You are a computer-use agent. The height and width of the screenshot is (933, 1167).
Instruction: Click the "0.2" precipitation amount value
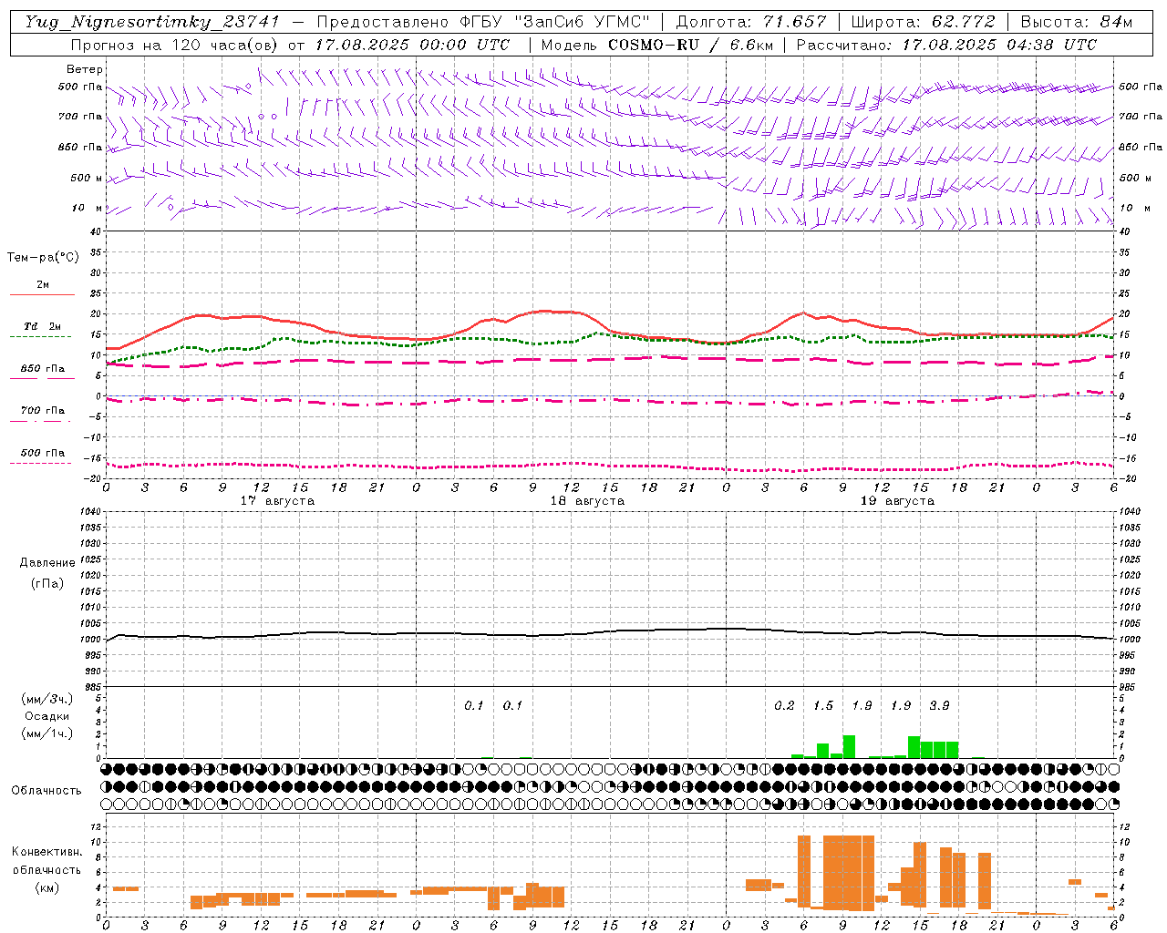(x=784, y=706)
